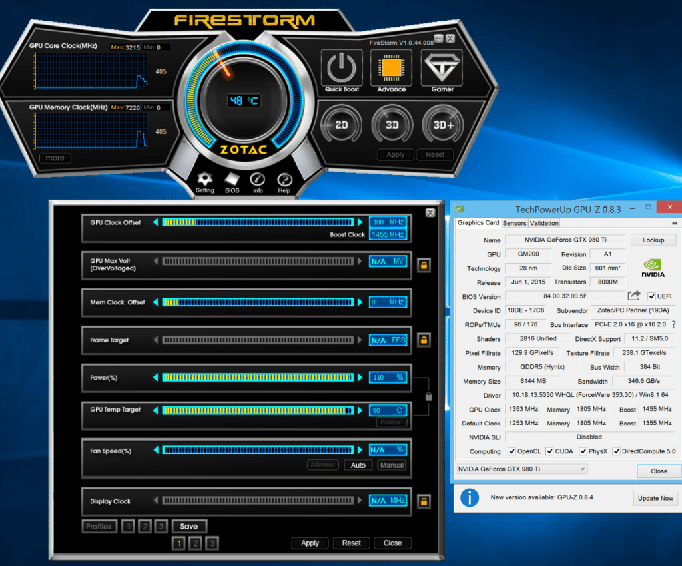This screenshot has width=682, height=566.
Task: Click the Mem Clock Offset left arrow
Action: pos(157,302)
